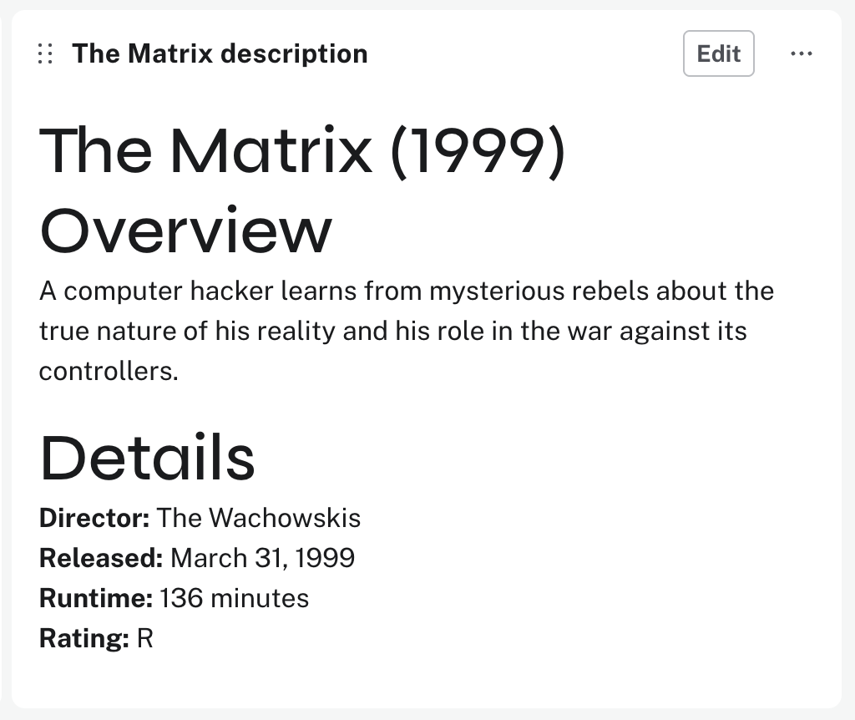The width and height of the screenshot is (855, 720).
Task: Open block actions via the three-dot icon
Action: 801,53
